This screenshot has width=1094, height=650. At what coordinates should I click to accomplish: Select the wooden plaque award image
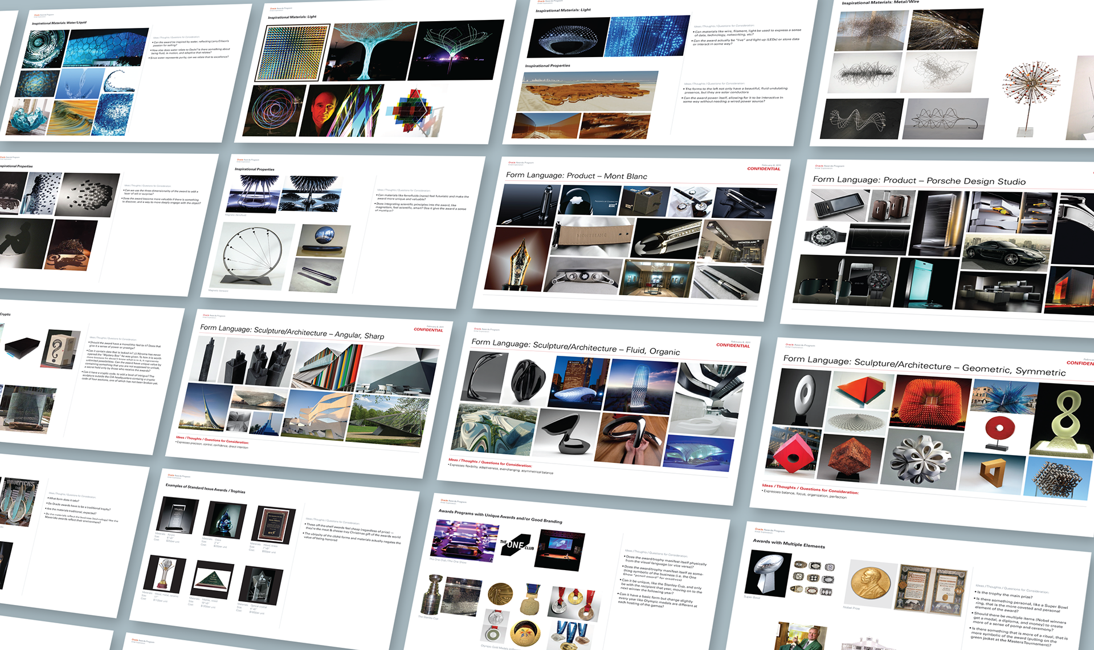click(273, 524)
